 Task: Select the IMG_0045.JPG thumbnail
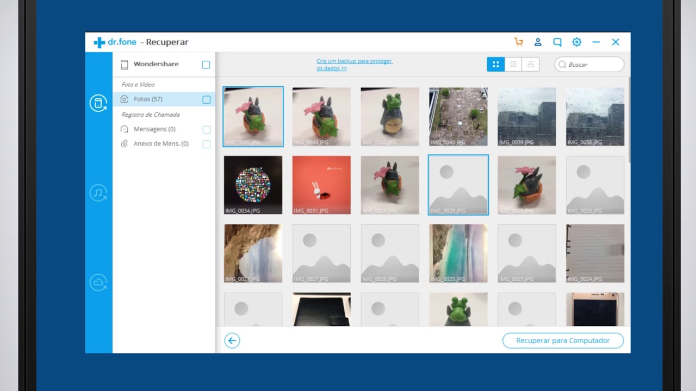point(253,117)
